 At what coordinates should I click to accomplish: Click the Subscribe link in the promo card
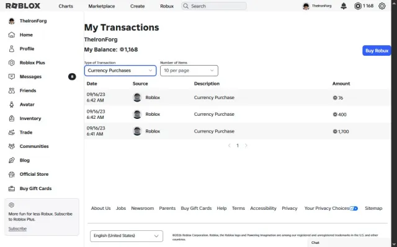tap(17, 228)
